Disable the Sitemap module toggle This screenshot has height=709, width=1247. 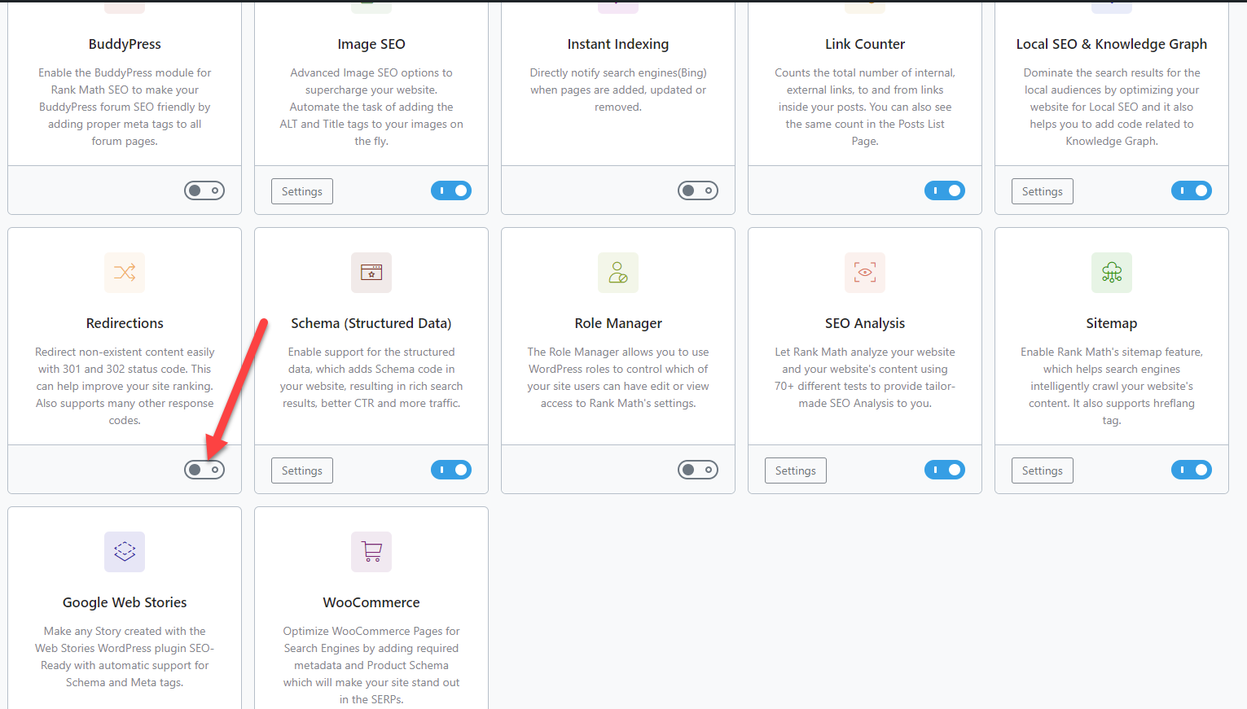click(1192, 470)
